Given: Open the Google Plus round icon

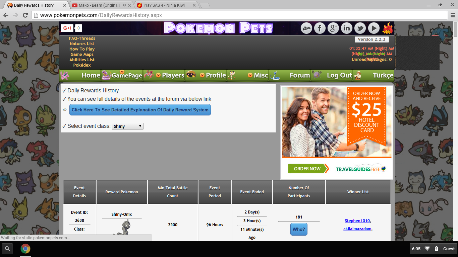Looking at the screenshot, I should tap(333, 28).
